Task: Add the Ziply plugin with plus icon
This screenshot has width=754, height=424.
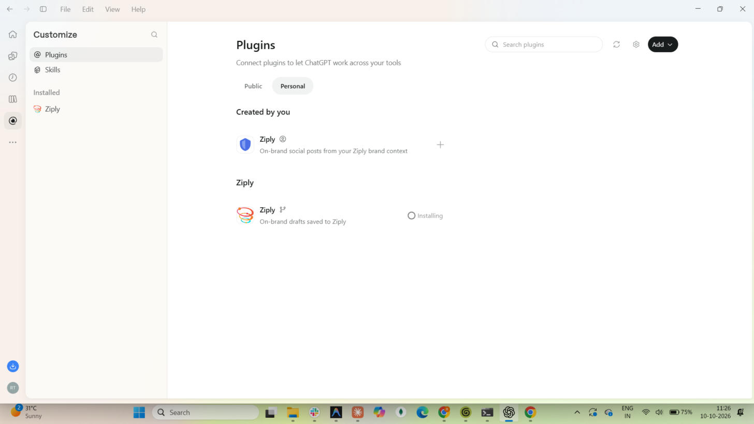Action: pyautogui.click(x=440, y=145)
